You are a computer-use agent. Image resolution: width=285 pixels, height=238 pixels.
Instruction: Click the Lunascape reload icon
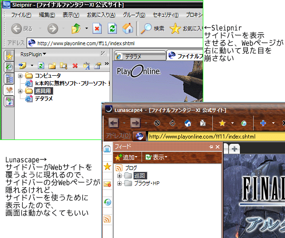[172, 123]
